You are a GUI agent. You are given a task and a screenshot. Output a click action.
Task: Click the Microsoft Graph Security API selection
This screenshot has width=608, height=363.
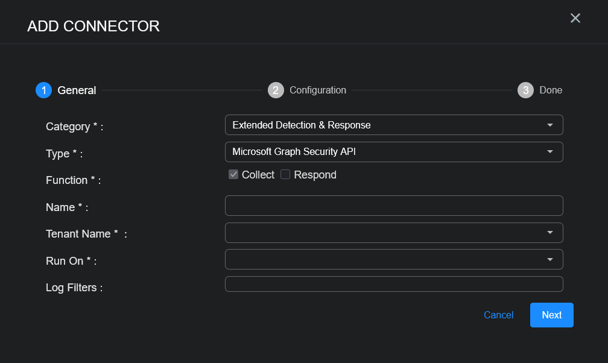(x=294, y=152)
